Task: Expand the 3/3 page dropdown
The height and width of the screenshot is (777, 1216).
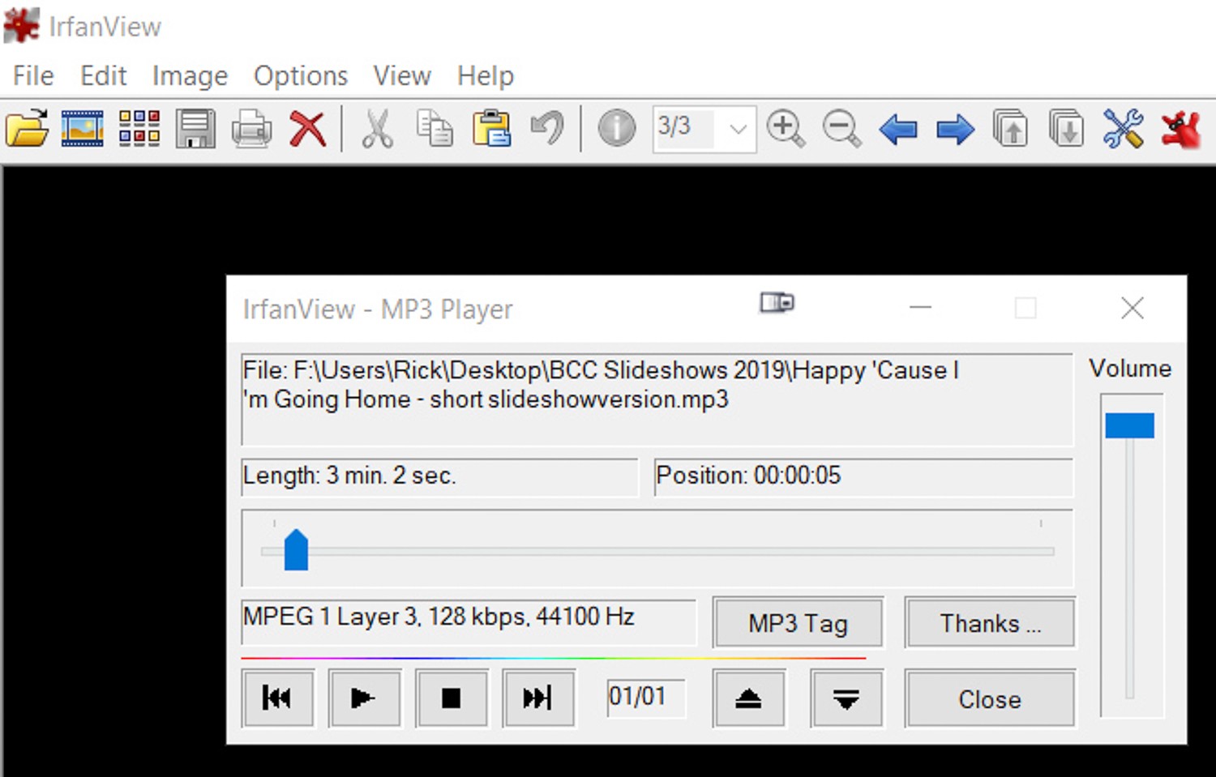Action: pos(738,129)
